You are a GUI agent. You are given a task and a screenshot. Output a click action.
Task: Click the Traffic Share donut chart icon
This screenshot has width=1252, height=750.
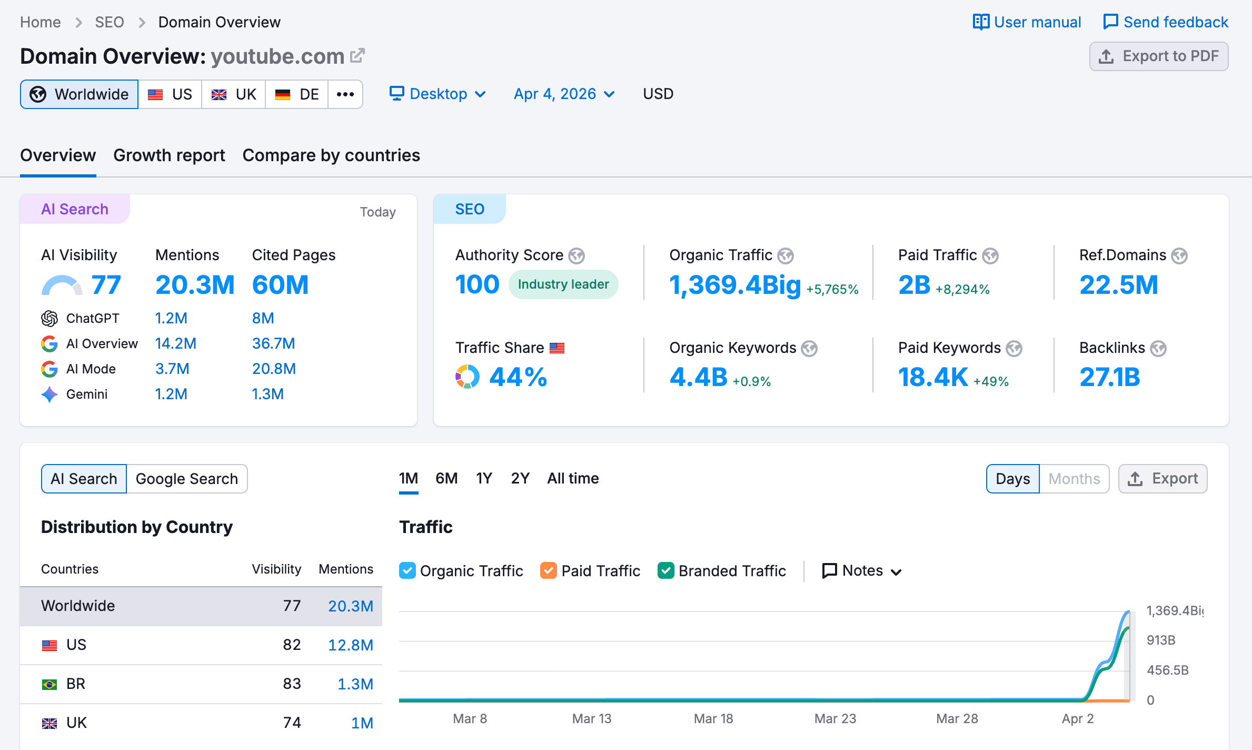tap(467, 377)
